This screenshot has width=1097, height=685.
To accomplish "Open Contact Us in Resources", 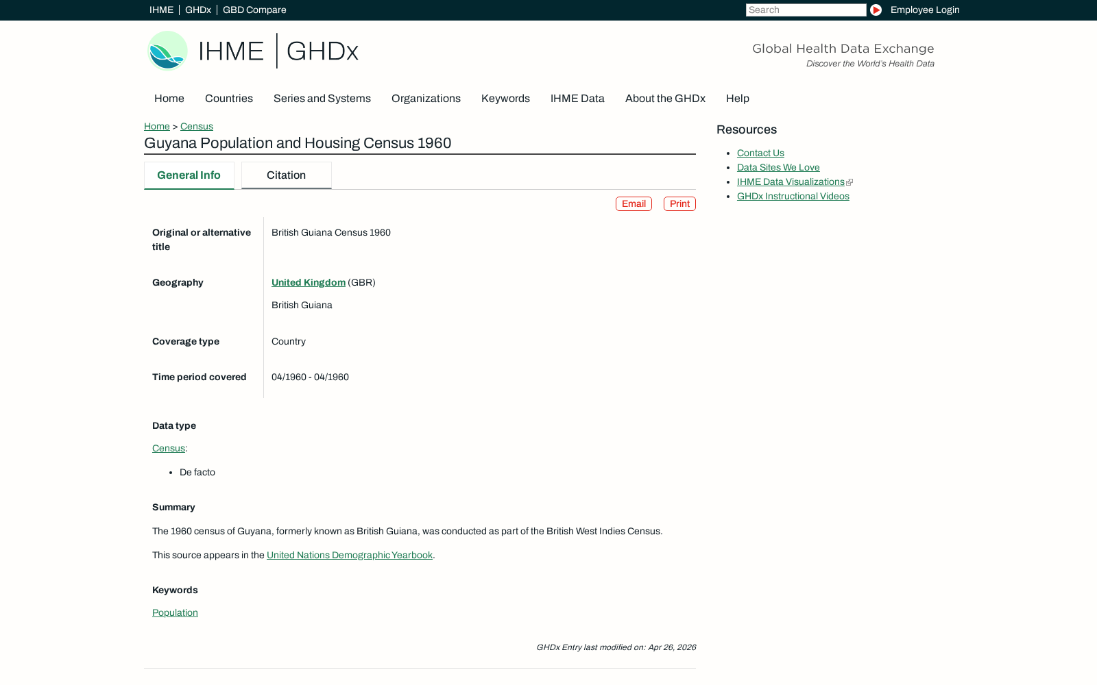I will (x=760, y=153).
